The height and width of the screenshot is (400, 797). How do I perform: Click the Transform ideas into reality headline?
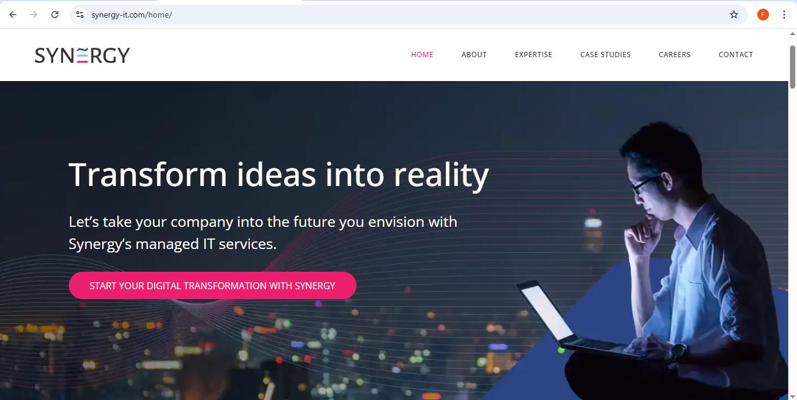(x=279, y=174)
